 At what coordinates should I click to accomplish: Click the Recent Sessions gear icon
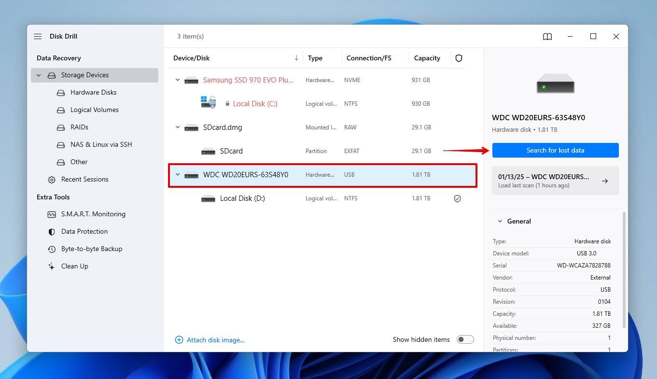52,180
